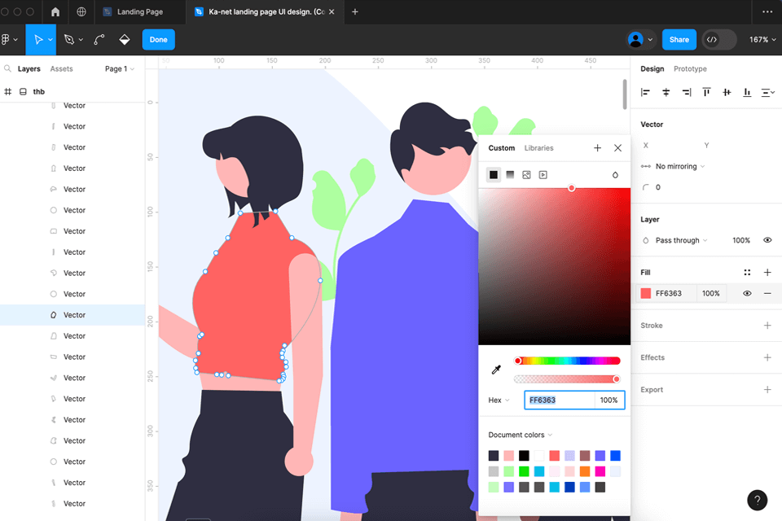The image size is (782, 521).
Task: Go to the Home icon
Action: (55, 11)
